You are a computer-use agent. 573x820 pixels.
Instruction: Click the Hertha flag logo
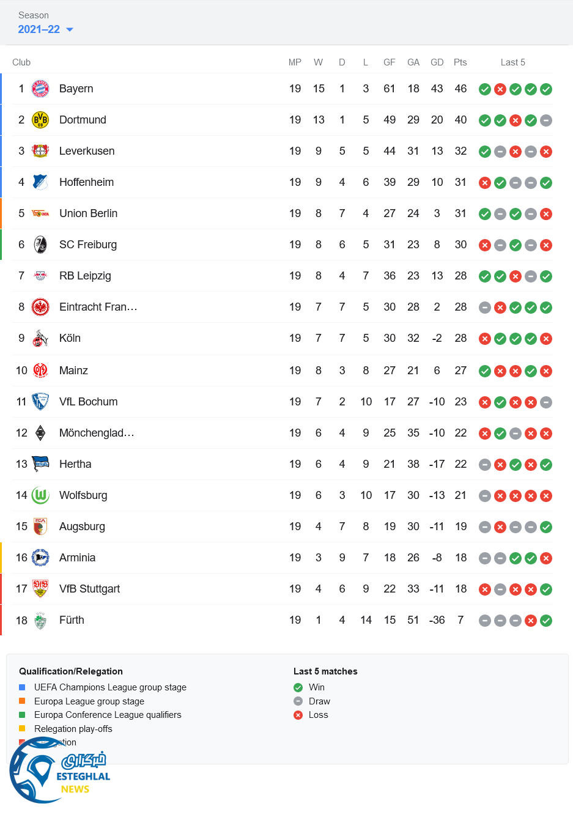[40, 464]
